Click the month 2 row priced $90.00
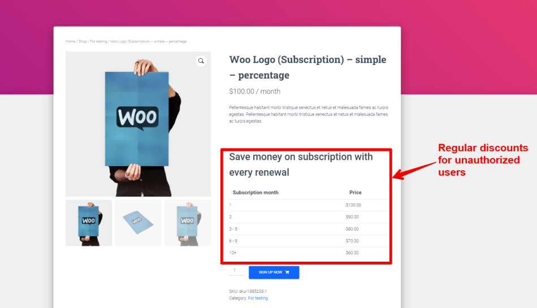 point(309,217)
